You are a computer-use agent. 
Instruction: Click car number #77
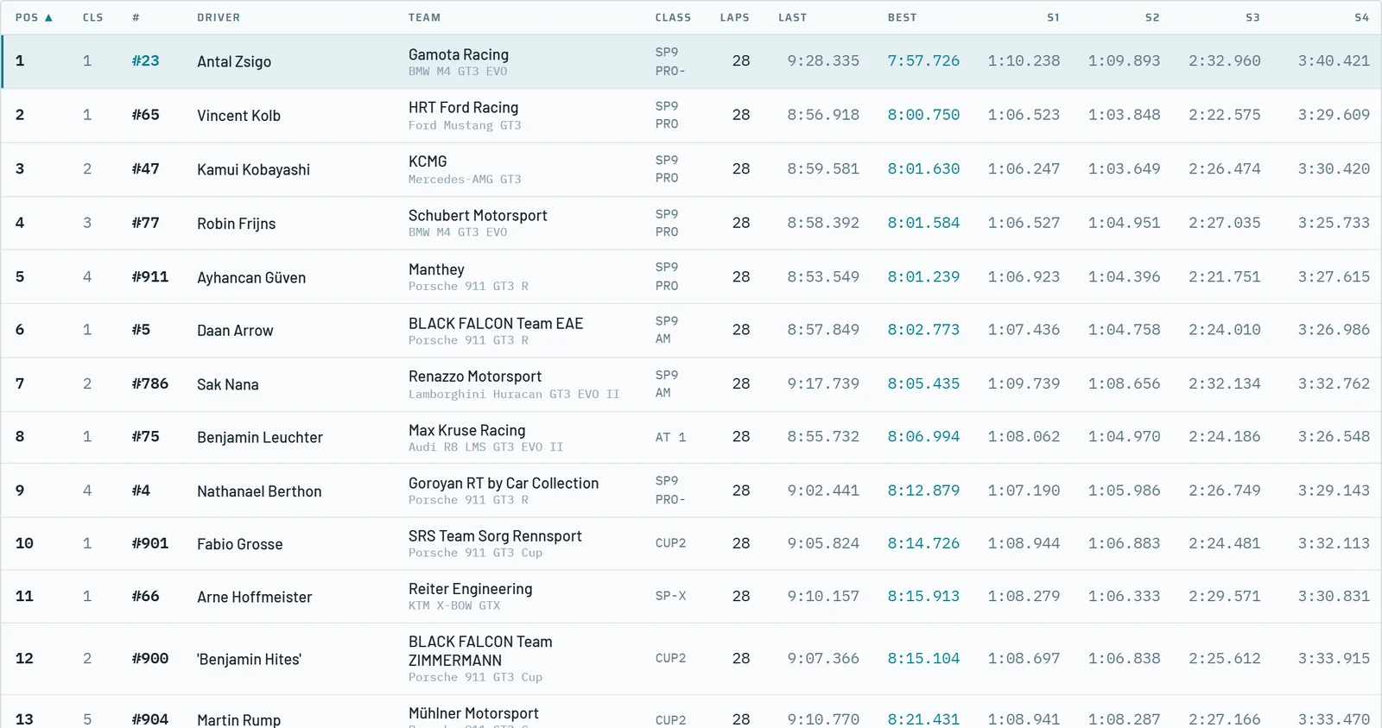click(x=145, y=222)
